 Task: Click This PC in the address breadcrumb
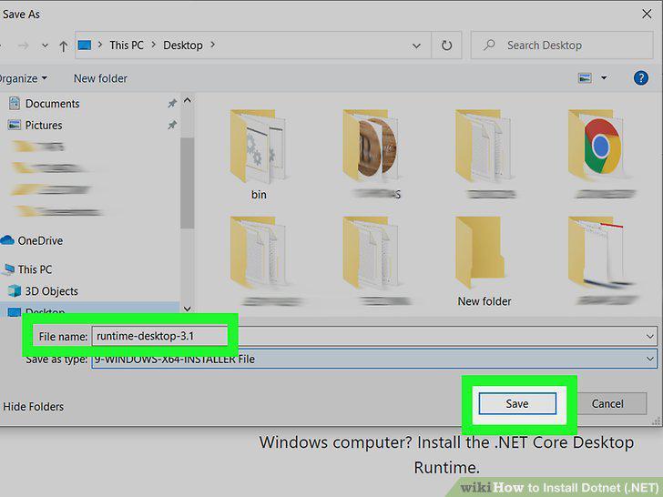(x=127, y=46)
